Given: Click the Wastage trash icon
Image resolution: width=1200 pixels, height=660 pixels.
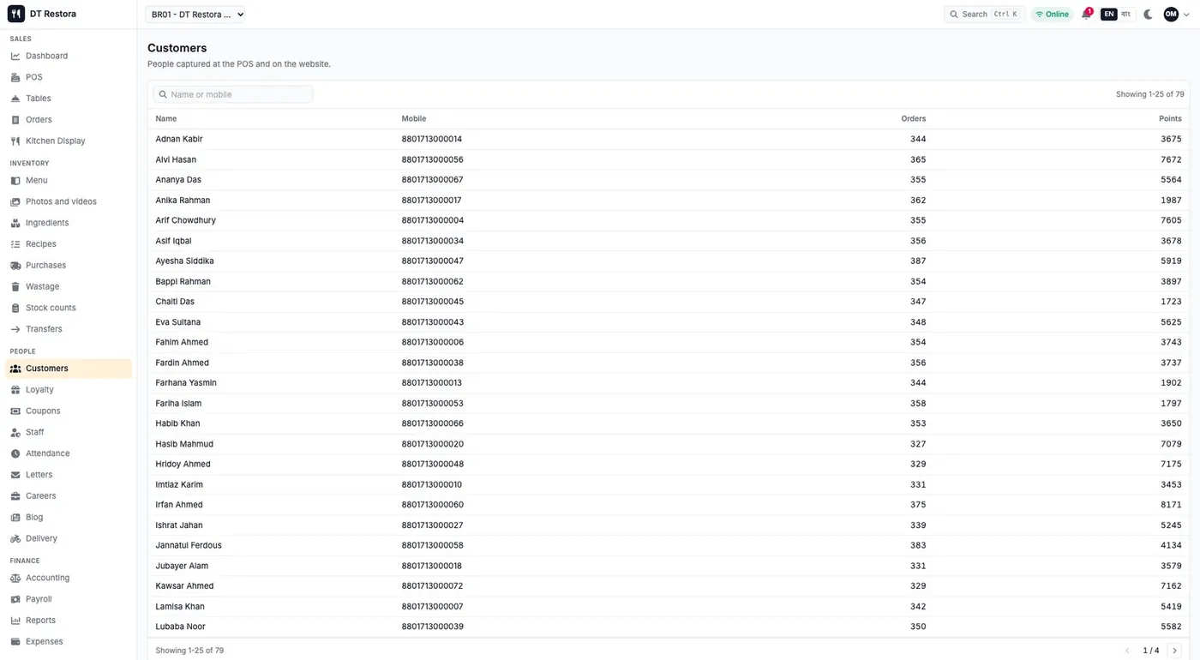Looking at the screenshot, I should (15, 286).
